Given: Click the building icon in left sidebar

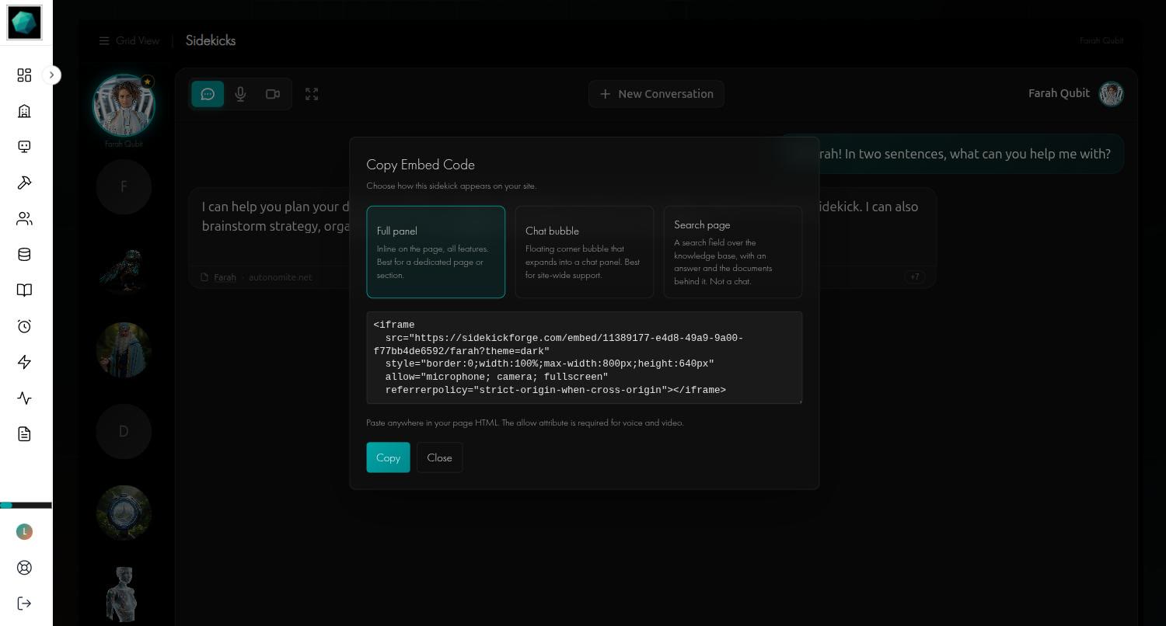Looking at the screenshot, I should point(24,111).
